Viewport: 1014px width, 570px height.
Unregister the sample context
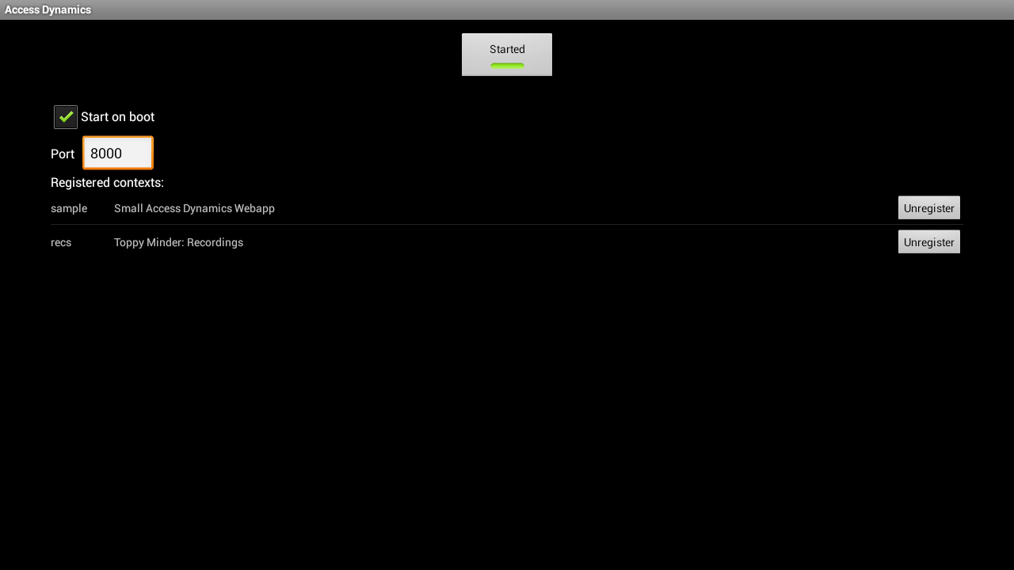click(928, 208)
